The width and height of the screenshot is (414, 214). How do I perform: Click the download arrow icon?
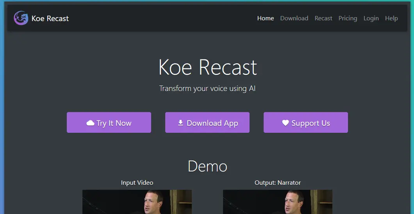click(180, 123)
